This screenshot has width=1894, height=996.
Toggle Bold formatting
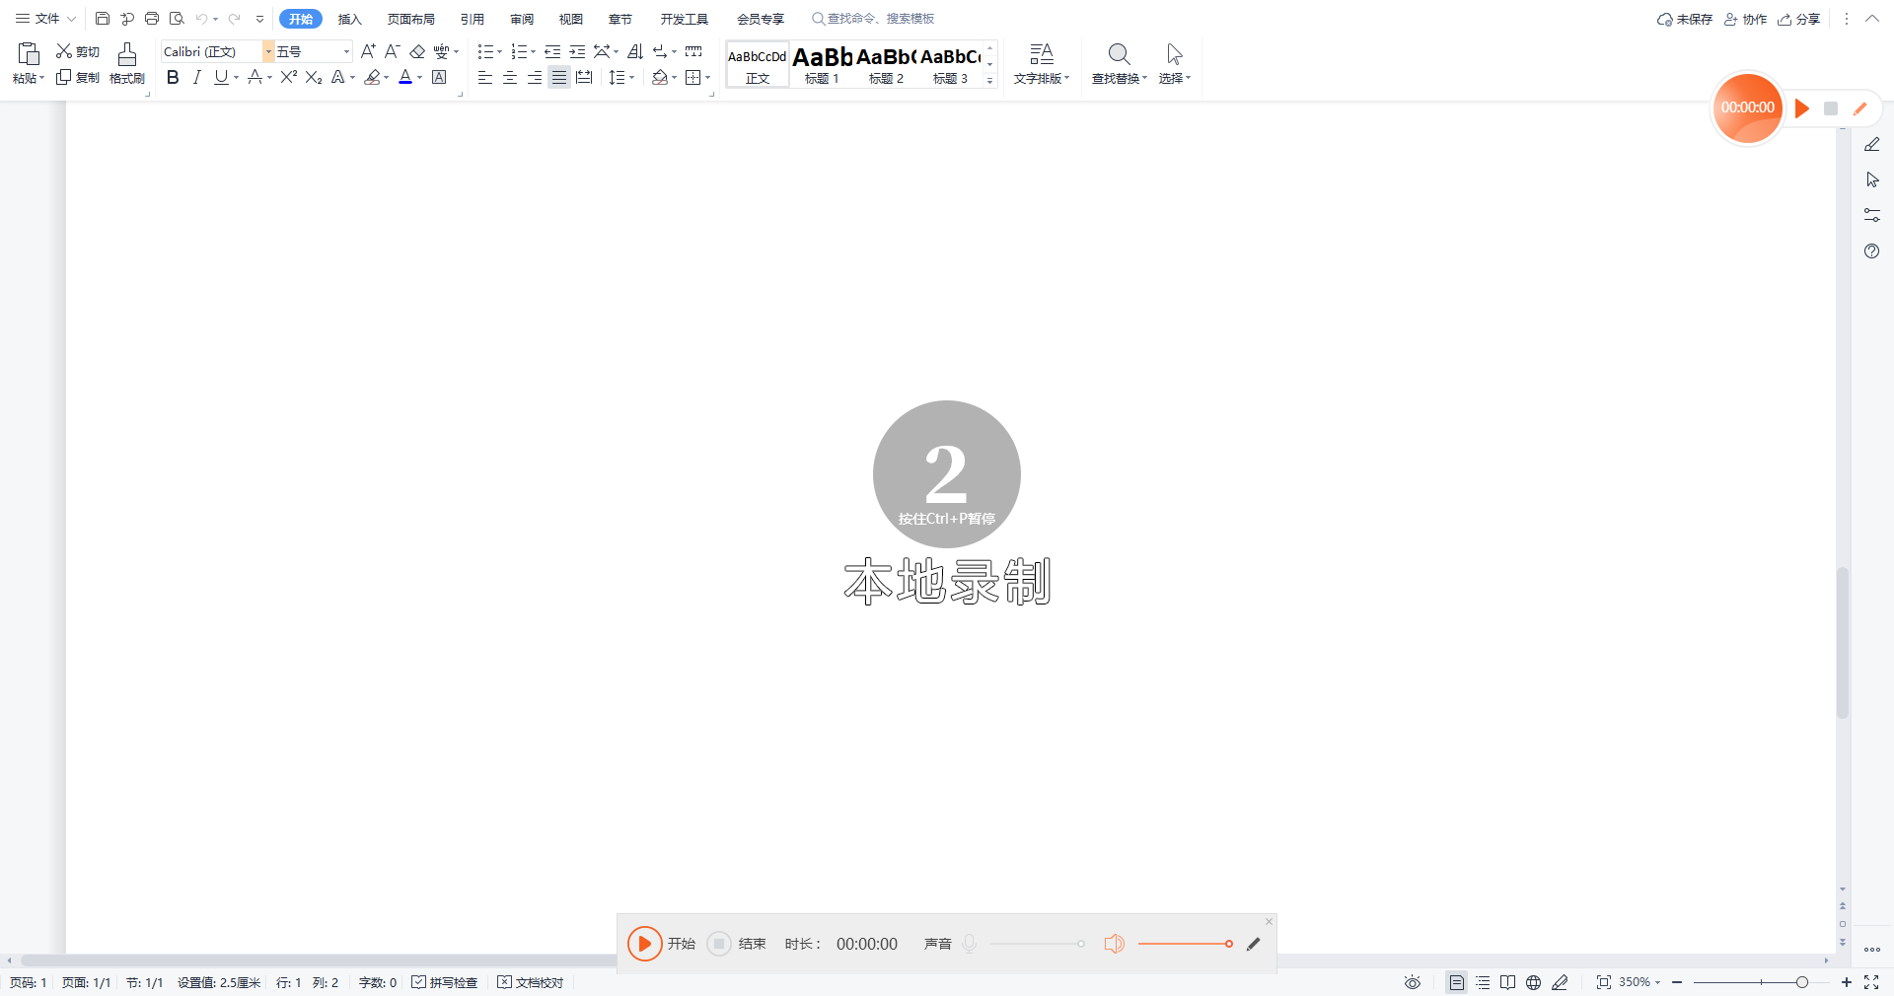[173, 77]
